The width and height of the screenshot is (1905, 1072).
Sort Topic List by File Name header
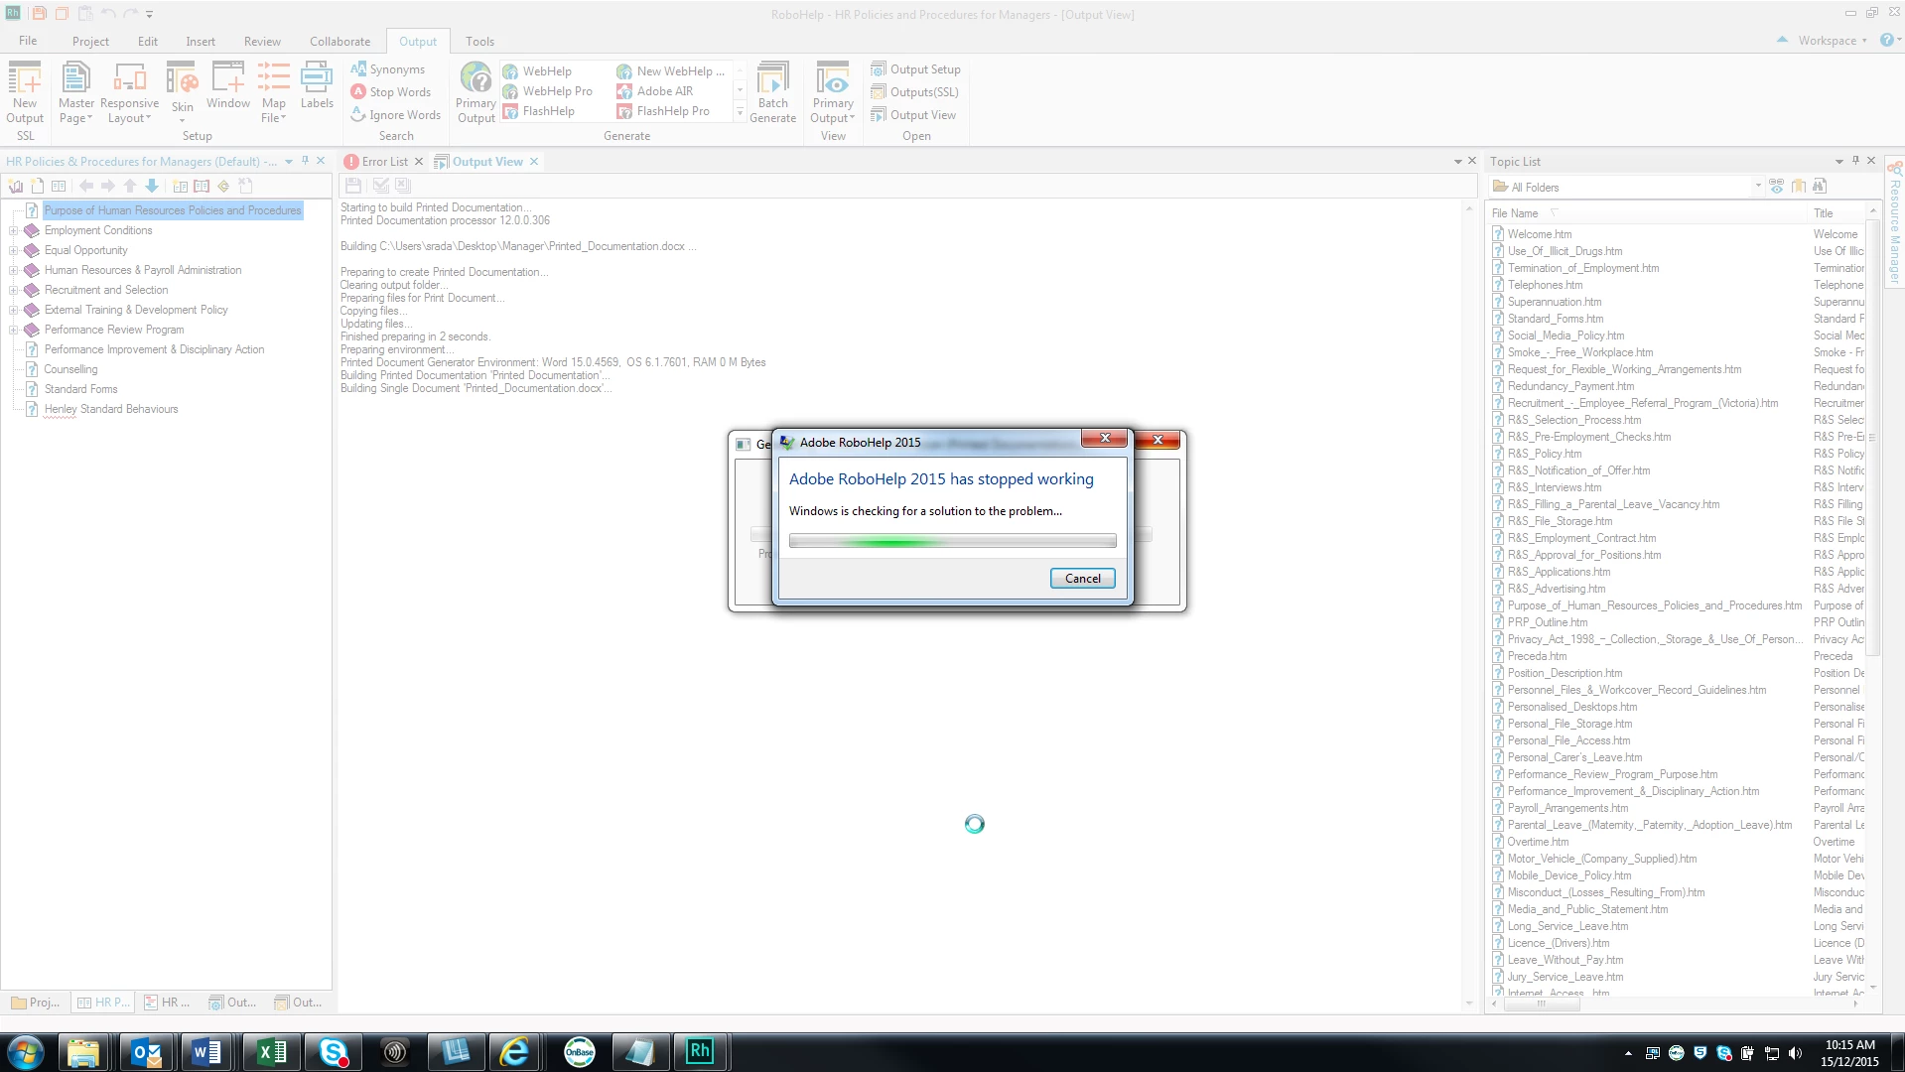click(1648, 213)
